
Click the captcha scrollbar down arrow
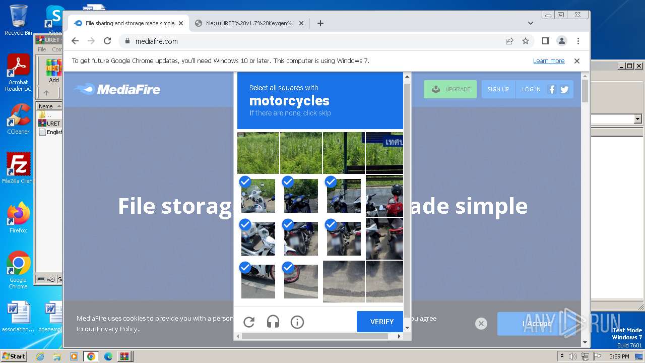click(407, 328)
